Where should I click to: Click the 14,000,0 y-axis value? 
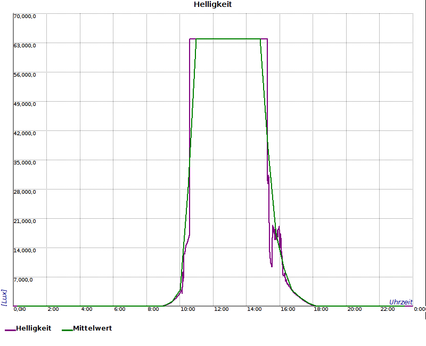(24, 250)
